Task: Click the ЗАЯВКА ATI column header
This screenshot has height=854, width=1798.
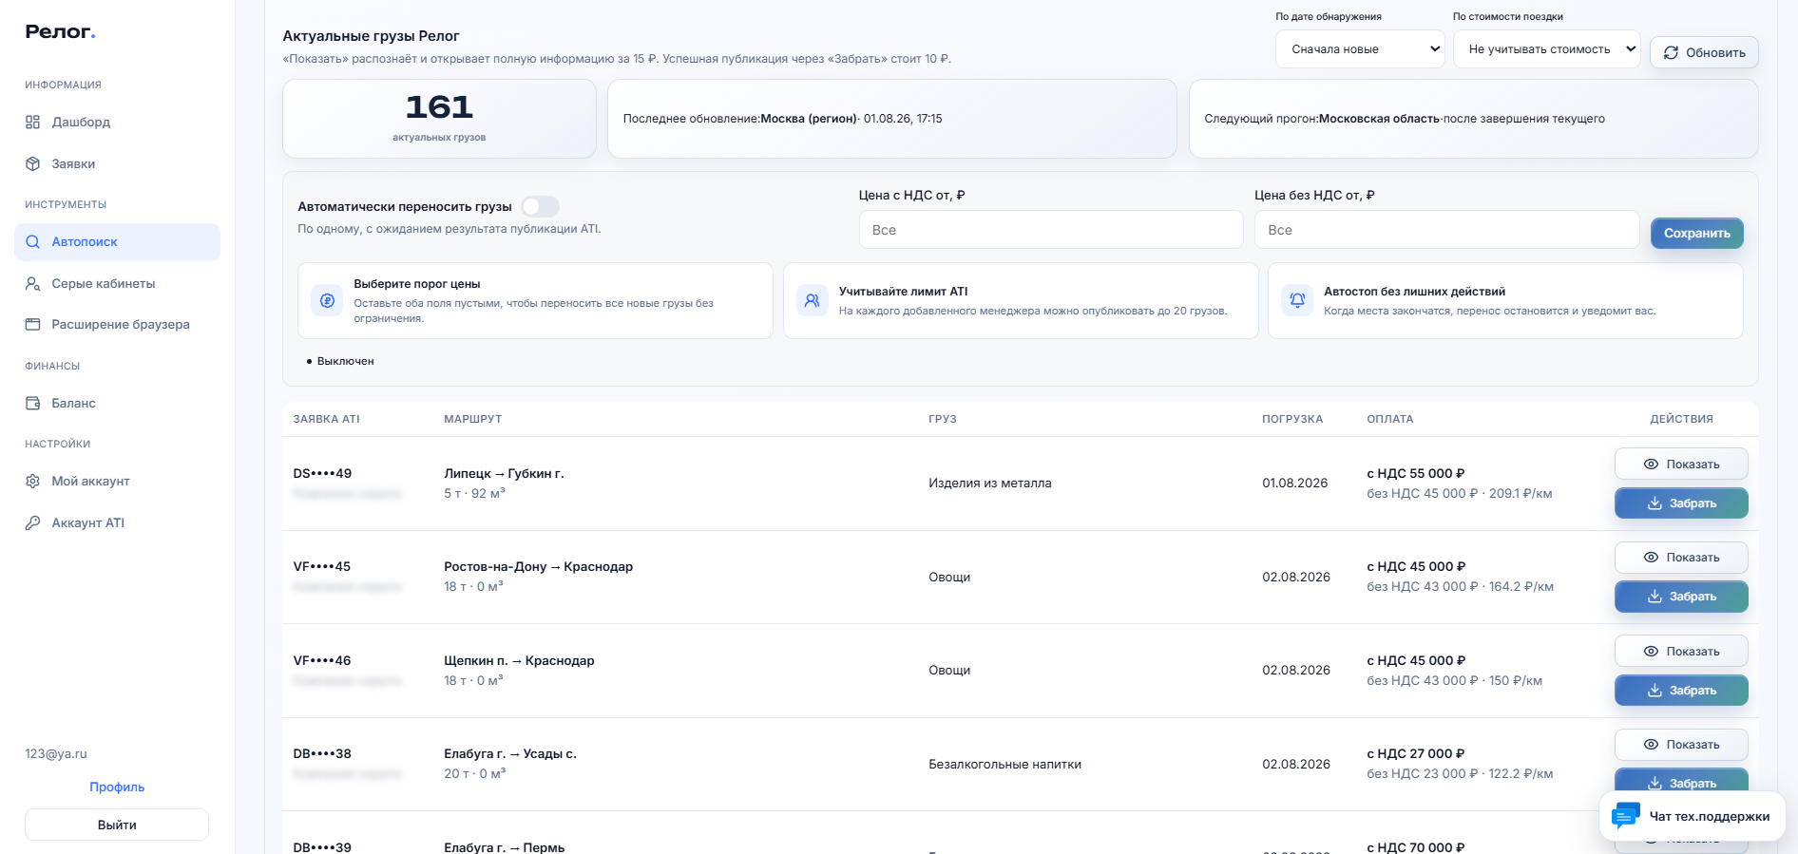Action: (327, 419)
